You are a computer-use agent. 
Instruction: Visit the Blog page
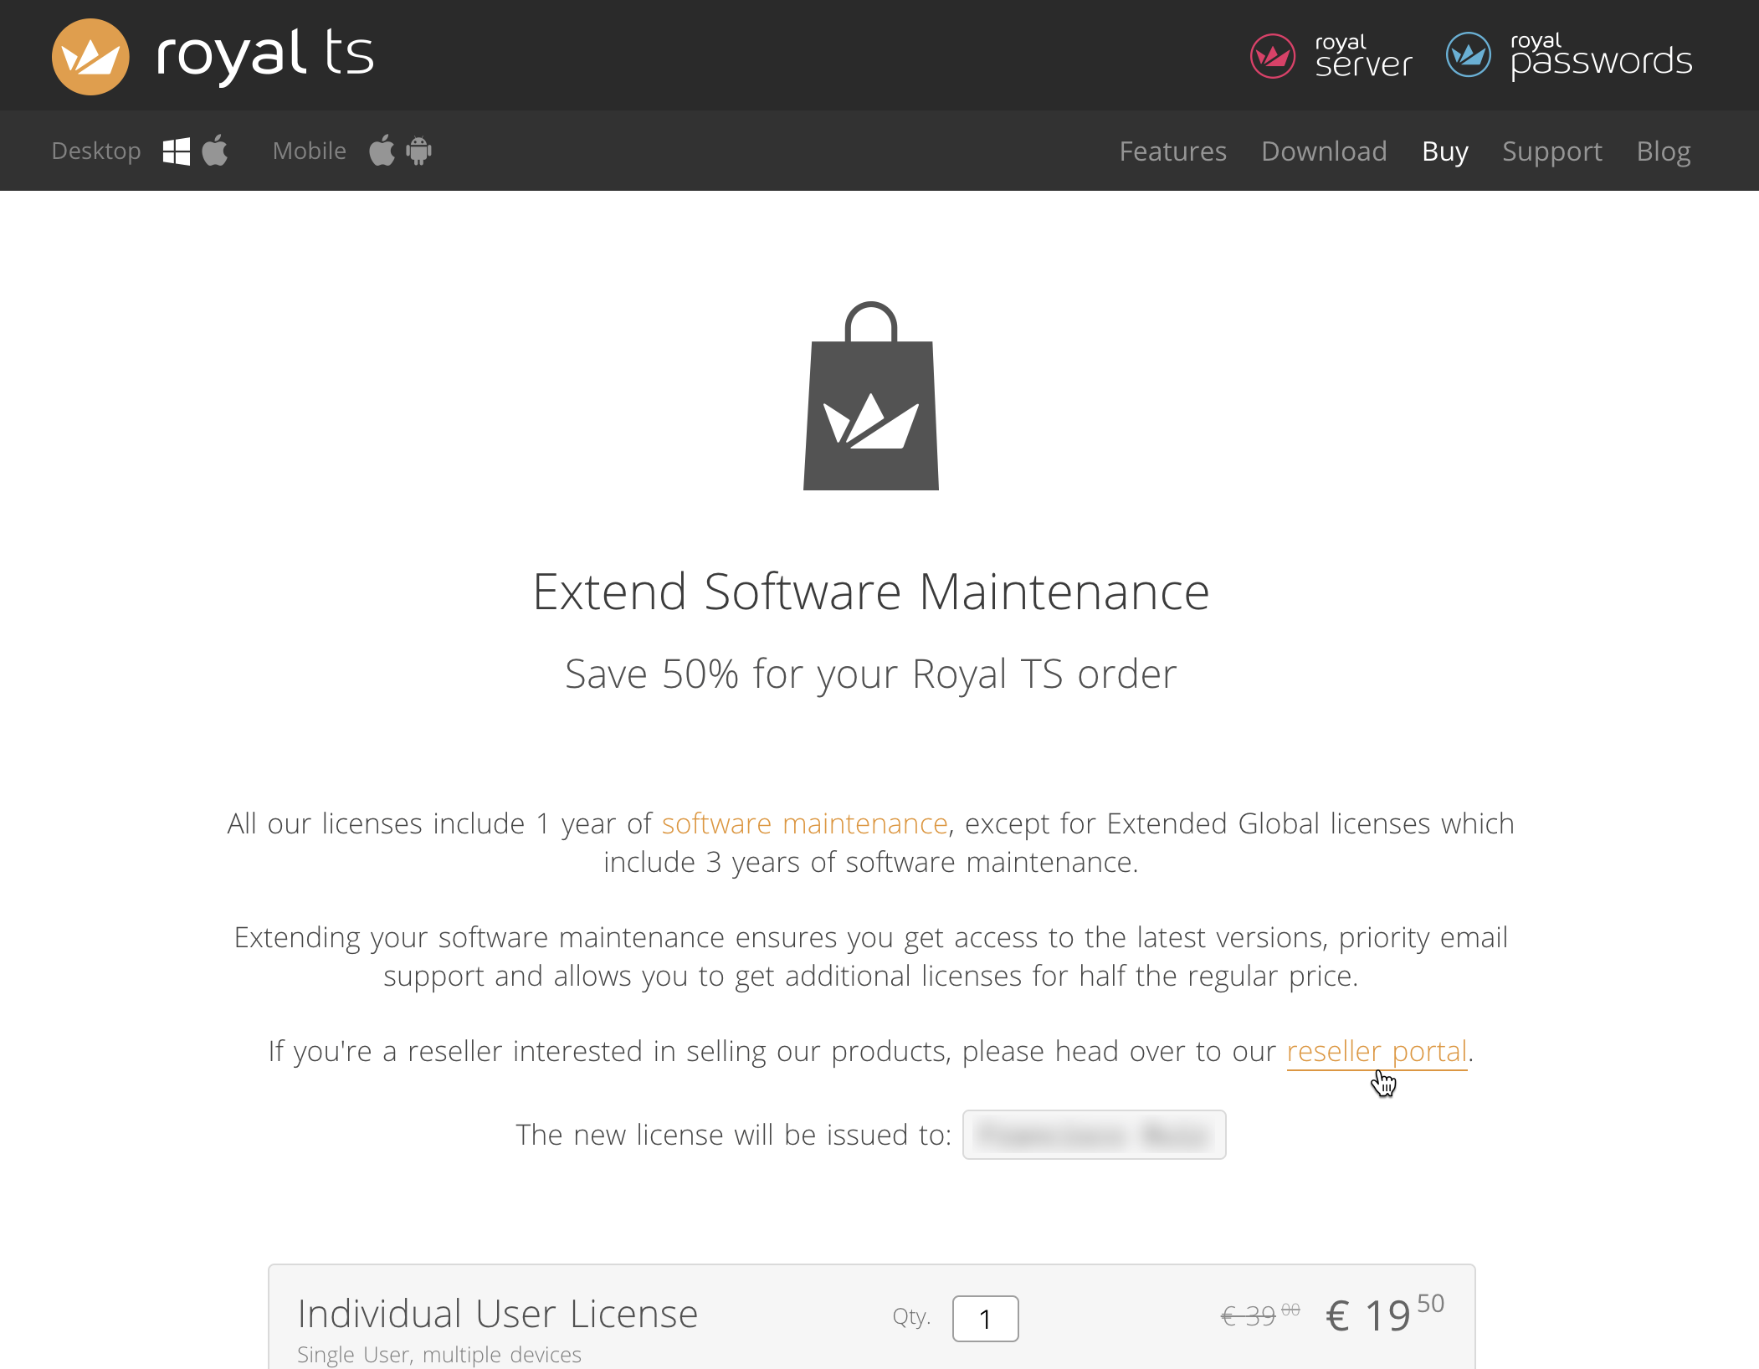pyautogui.click(x=1663, y=151)
